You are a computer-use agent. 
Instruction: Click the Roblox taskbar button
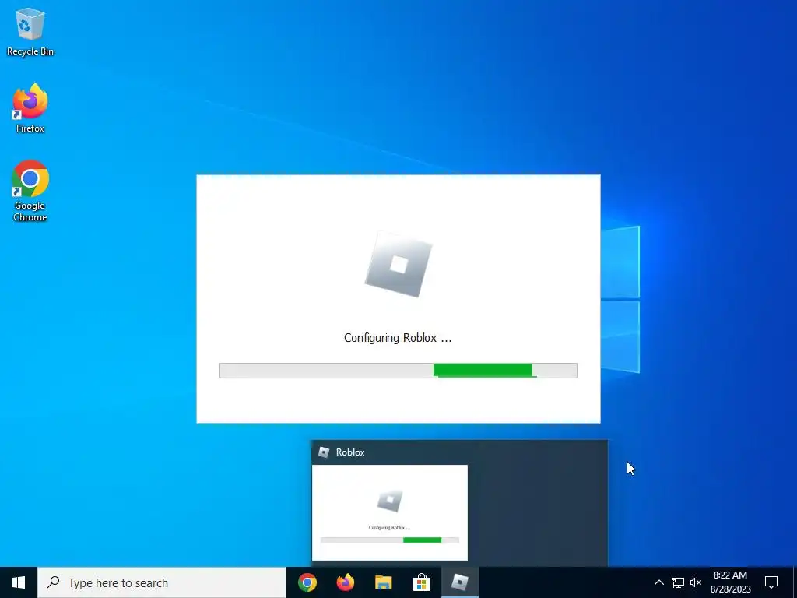tap(459, 582)
